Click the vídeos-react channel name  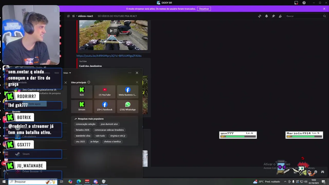coord(85,16)
